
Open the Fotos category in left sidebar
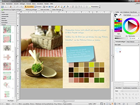(x=8, y=12)
